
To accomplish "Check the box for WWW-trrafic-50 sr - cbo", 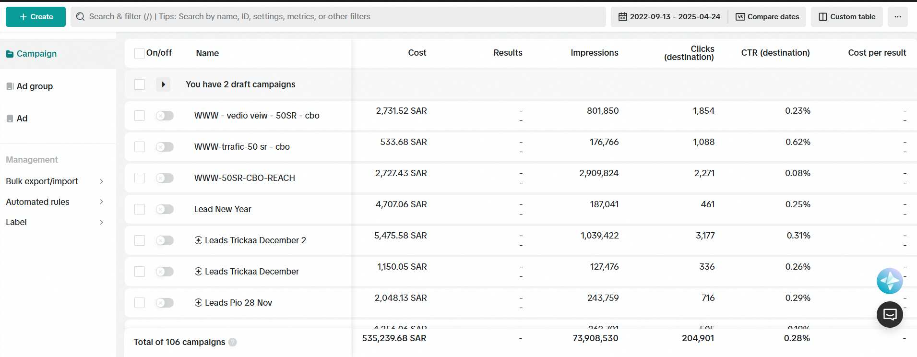I will 140,147.
